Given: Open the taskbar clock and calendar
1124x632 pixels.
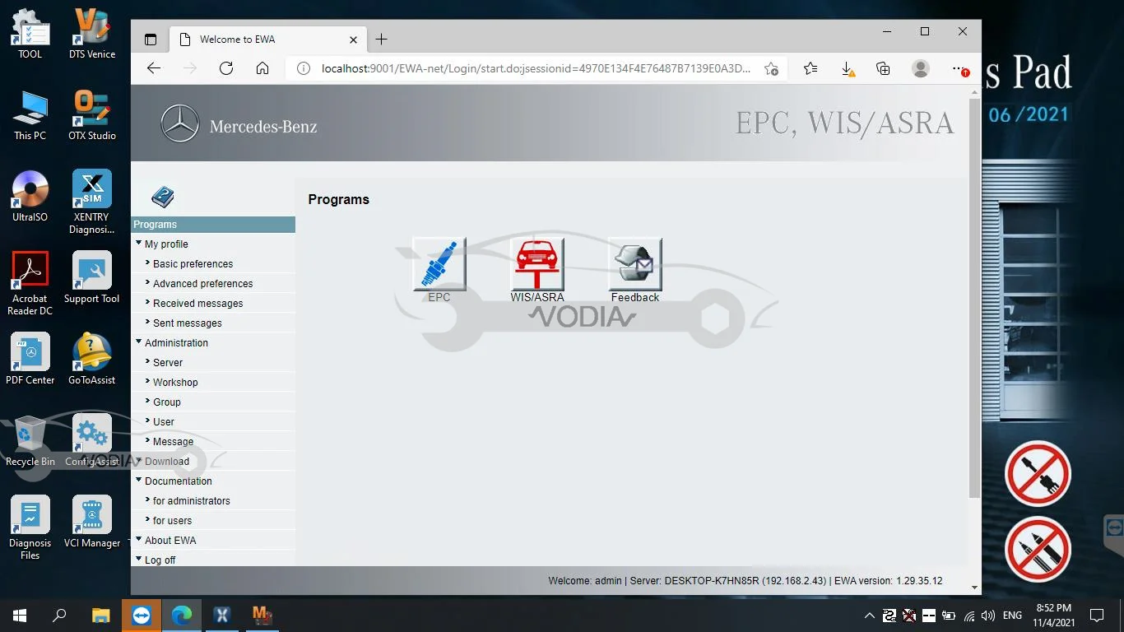Looking at the screenshot, I should pyautogui.click(x=1054, y=615).
